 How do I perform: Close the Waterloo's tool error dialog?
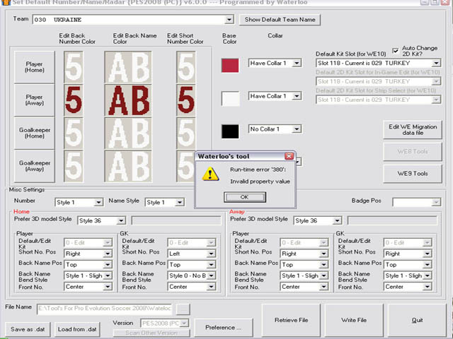(x=289, y=156)
